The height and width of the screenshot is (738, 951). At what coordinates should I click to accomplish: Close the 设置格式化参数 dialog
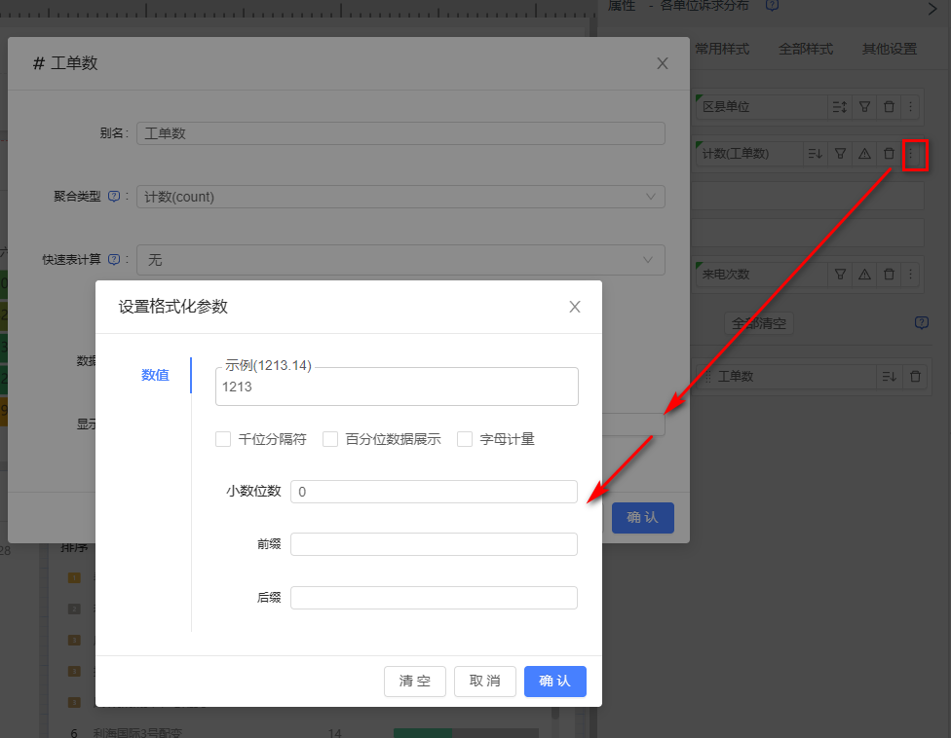[x=575, y=307]
